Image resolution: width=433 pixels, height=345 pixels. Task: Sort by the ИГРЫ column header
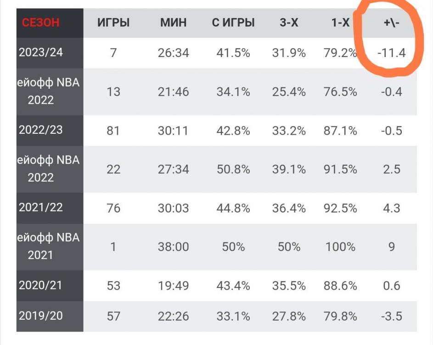tap(113, 22)
